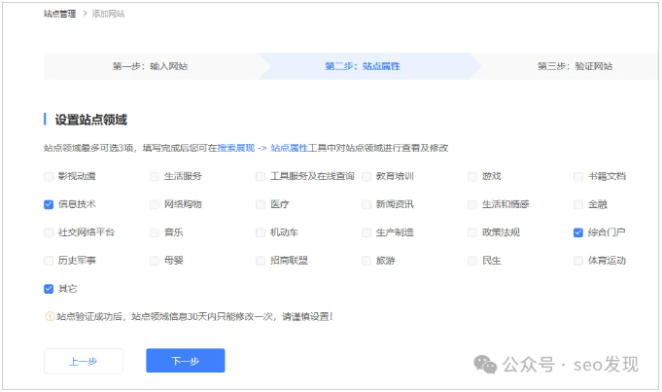Check the 社交网络平台 checkbox
The height and width of the screenshot is (392, 662).
tap(49, 232)
